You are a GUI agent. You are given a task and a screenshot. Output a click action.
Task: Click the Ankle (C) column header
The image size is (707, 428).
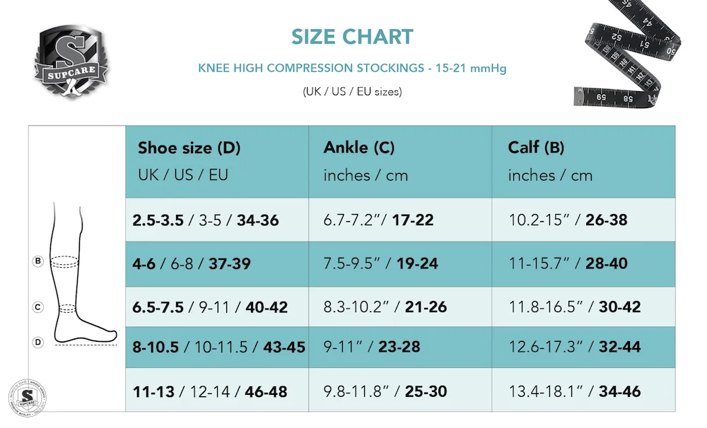click(359, 148)
